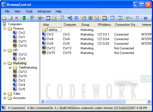The width and height of the screenshot is (153, 112).
Task: Click the blue question mark help icon
Action: point(145,18)
